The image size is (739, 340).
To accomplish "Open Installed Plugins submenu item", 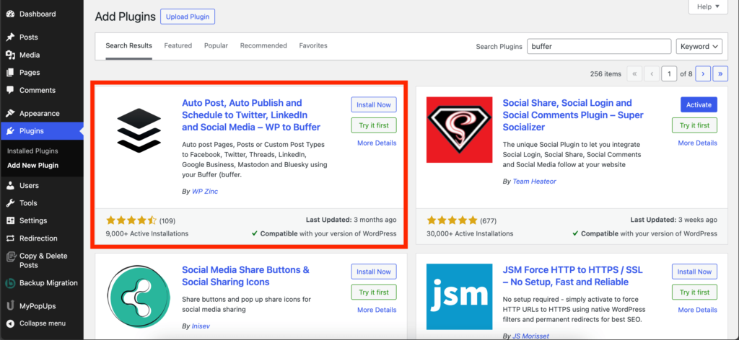I will point(32,151).
